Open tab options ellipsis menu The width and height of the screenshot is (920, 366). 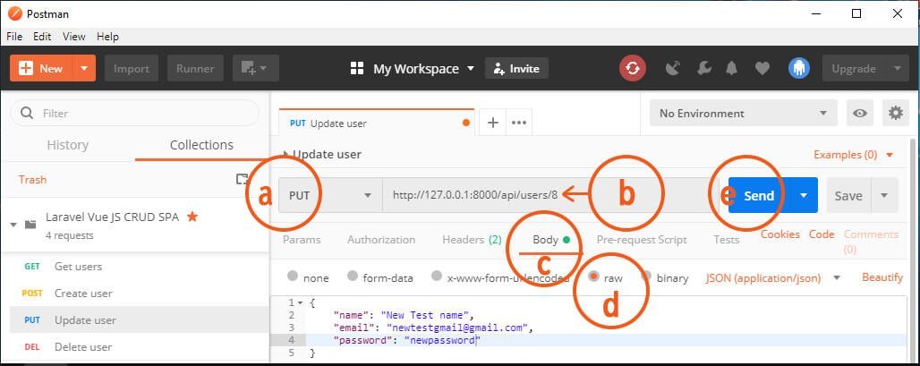(x=519, y=123)
